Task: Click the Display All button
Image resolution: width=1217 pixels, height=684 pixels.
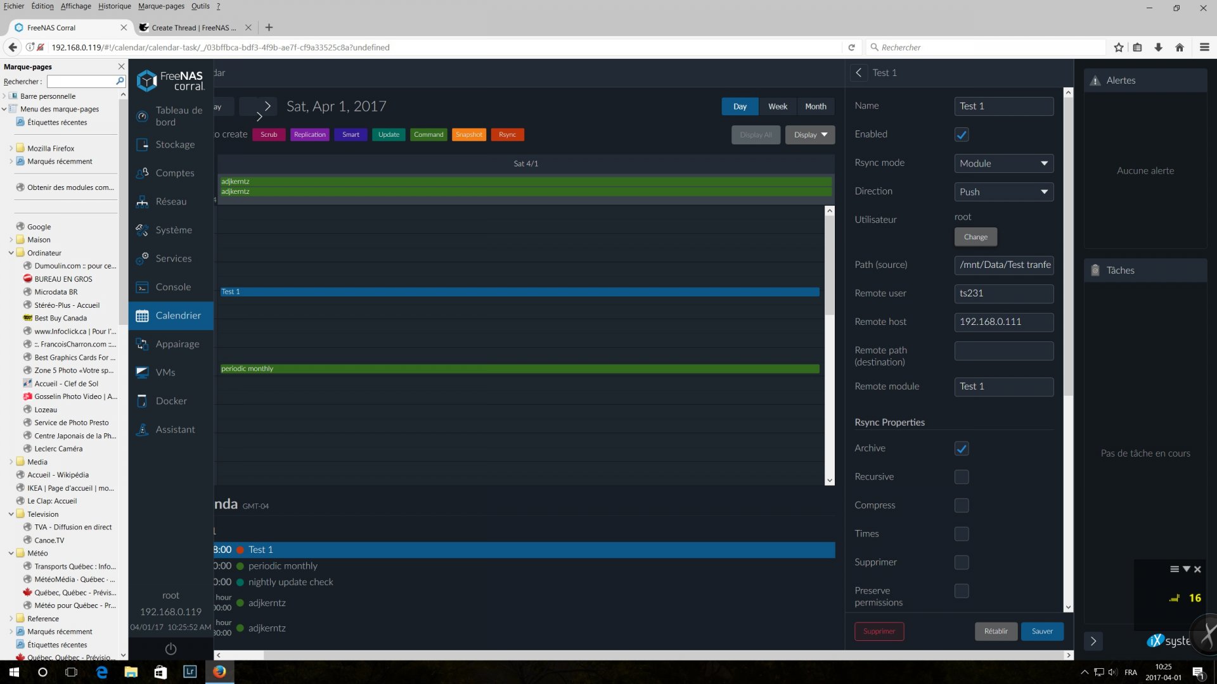Action: point(756,135)
